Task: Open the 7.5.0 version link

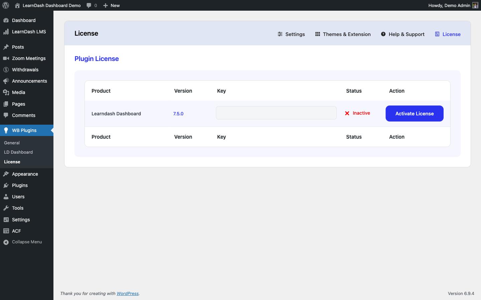Action: 178,113
